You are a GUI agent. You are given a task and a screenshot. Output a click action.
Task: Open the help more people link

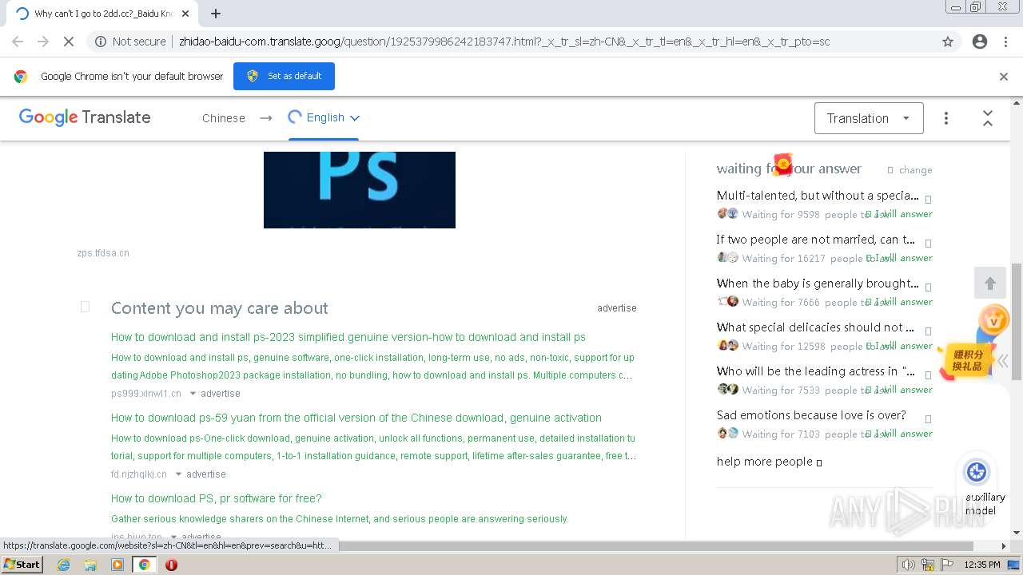point(769,462)
